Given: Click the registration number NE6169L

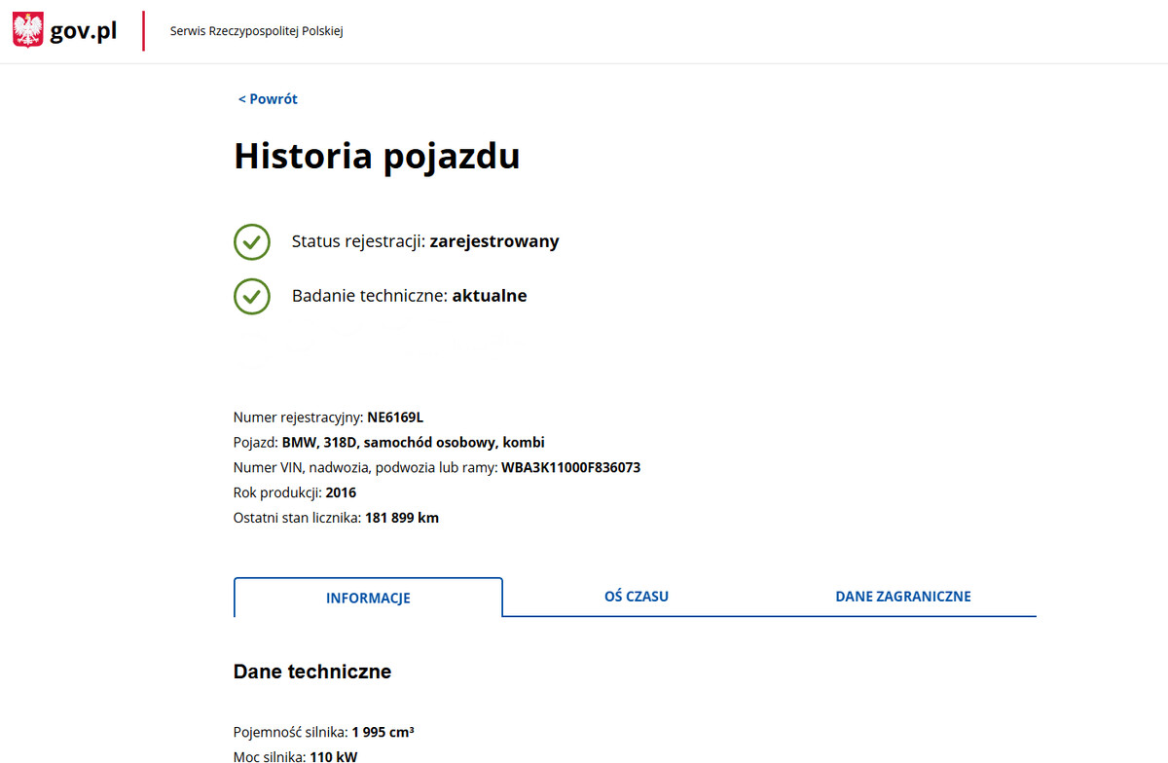Looking at the screenshot, I should pyautogui.click(x=395, y=418).
